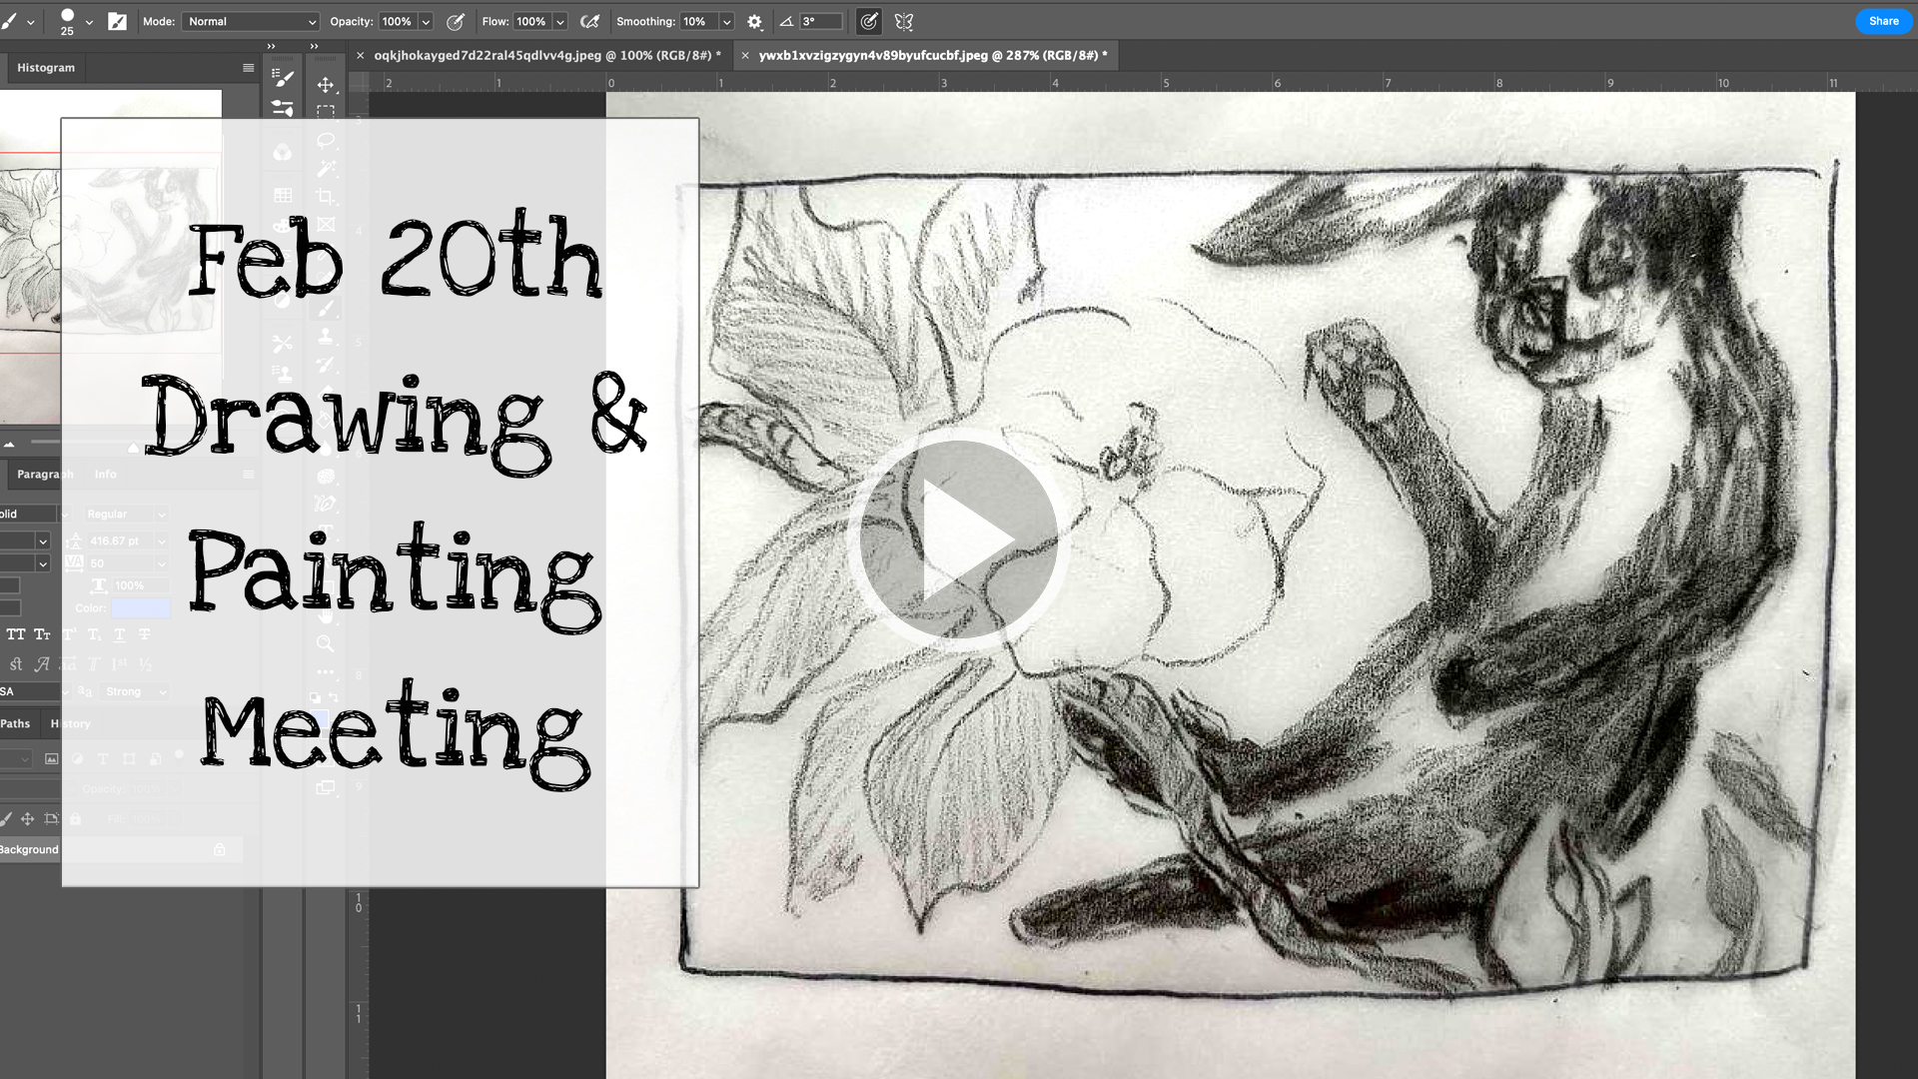Select the Hand tool
The image size is (1918, 1079).
(x=326, y=615)
